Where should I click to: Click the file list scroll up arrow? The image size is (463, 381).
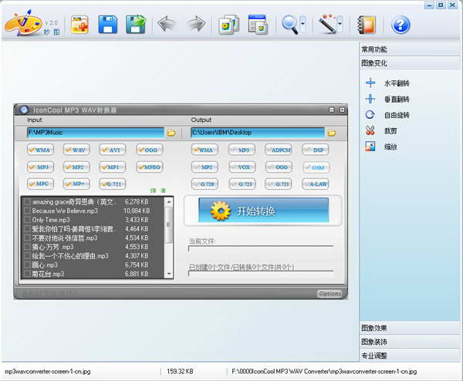(169, 202)
